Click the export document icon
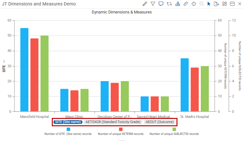This screenshot has height=141, width=243. 216,4
